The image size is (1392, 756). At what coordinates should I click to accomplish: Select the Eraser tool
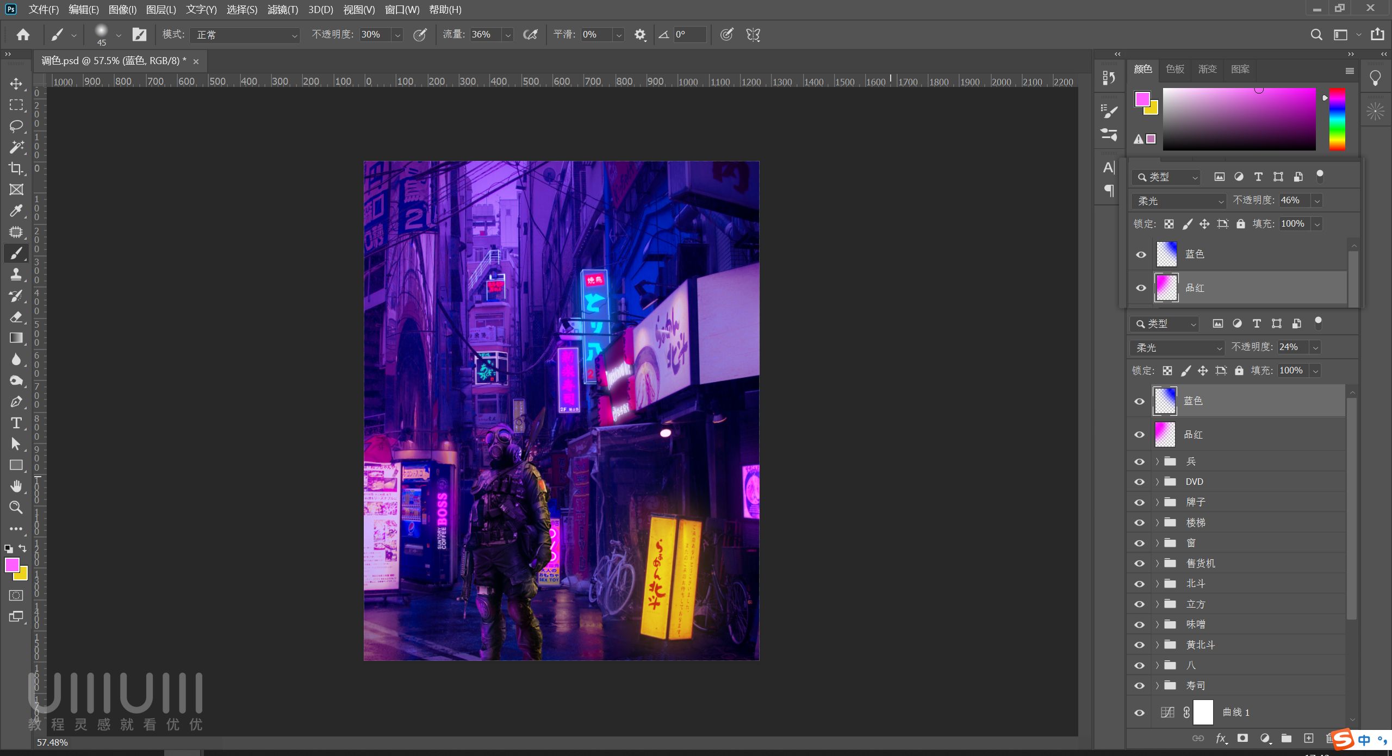pyautogui.click(x=16, y=317)
